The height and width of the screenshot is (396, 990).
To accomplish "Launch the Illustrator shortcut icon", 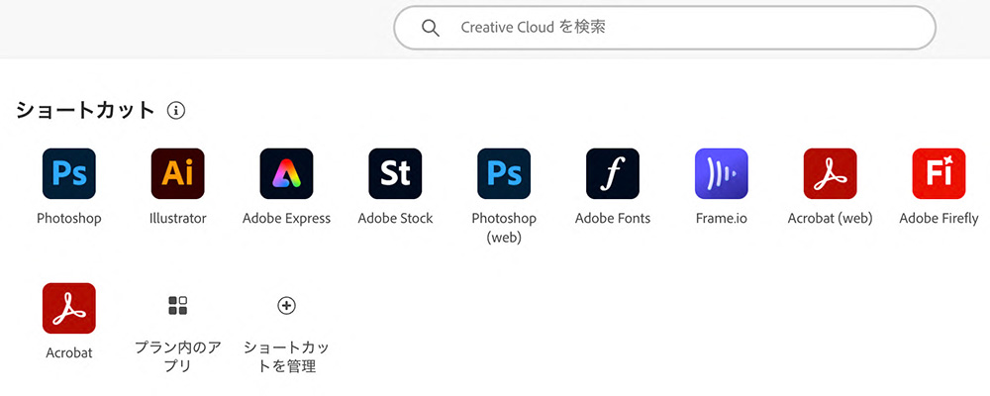I will tap(177, 173).
